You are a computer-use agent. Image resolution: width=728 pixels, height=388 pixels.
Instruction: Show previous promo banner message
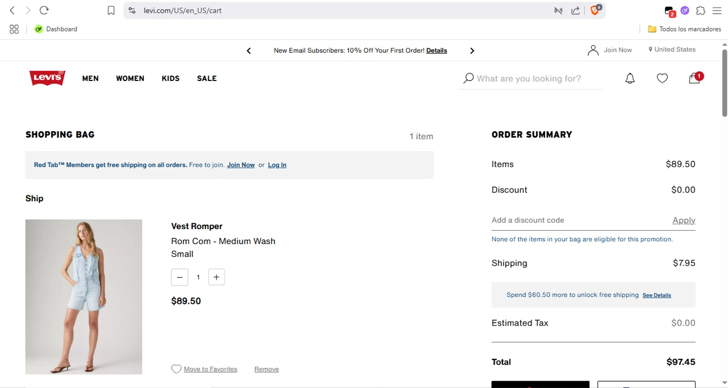(249, 51)
